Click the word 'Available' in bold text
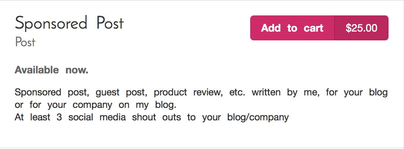 36,70
